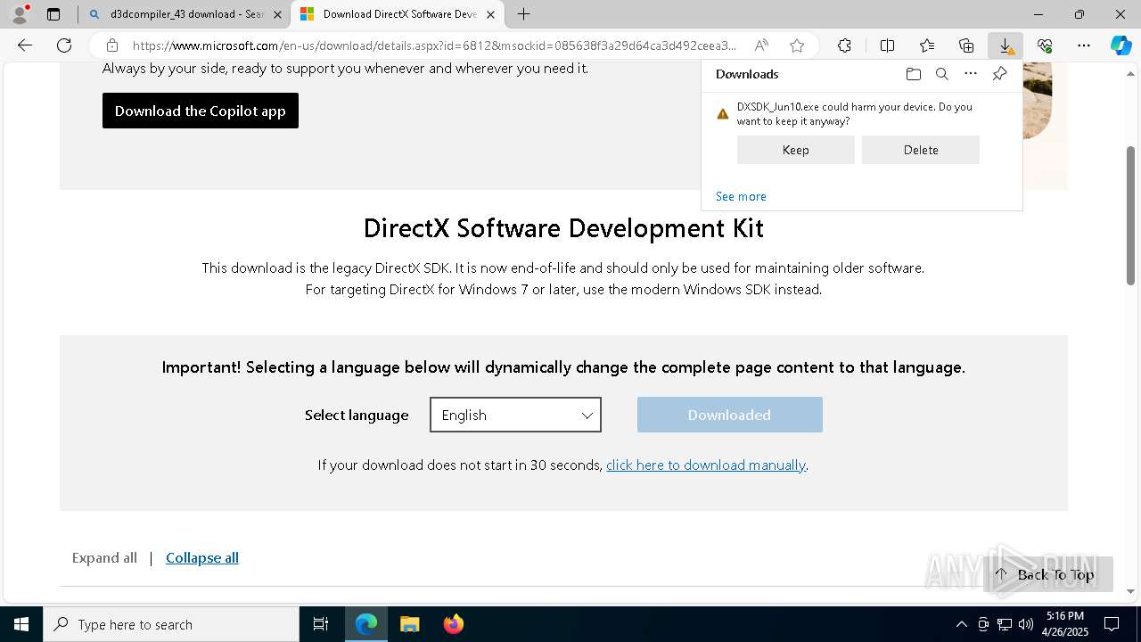Open the browser profile icon
This screenshot has width=1141, height=642.
pyautogui.click(x=20, y=14)
